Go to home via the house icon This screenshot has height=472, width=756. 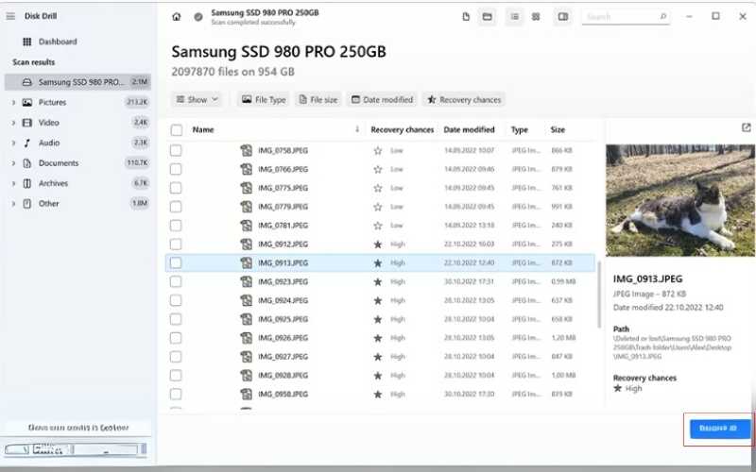point(177,17)
